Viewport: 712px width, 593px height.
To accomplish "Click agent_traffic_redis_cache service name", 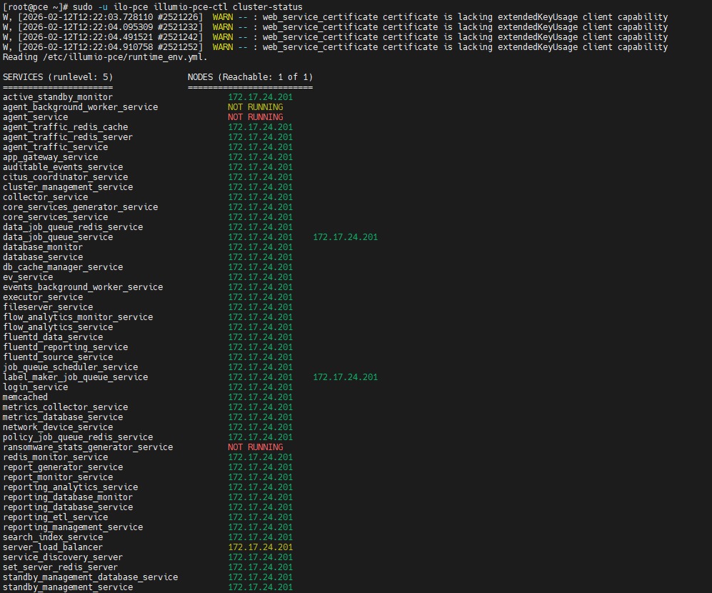I will pyautogui.click(x=66, y=126).
